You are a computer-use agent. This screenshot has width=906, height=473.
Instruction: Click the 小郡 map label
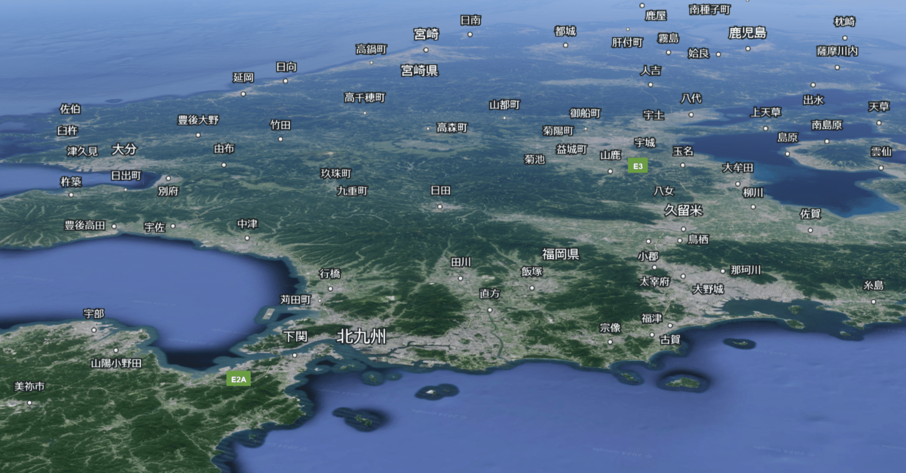pos(648,256)
